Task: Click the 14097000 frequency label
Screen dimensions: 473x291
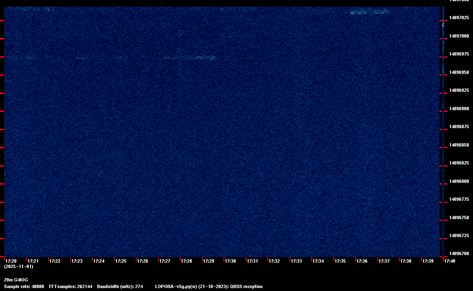Action: (x=459, y=36)
